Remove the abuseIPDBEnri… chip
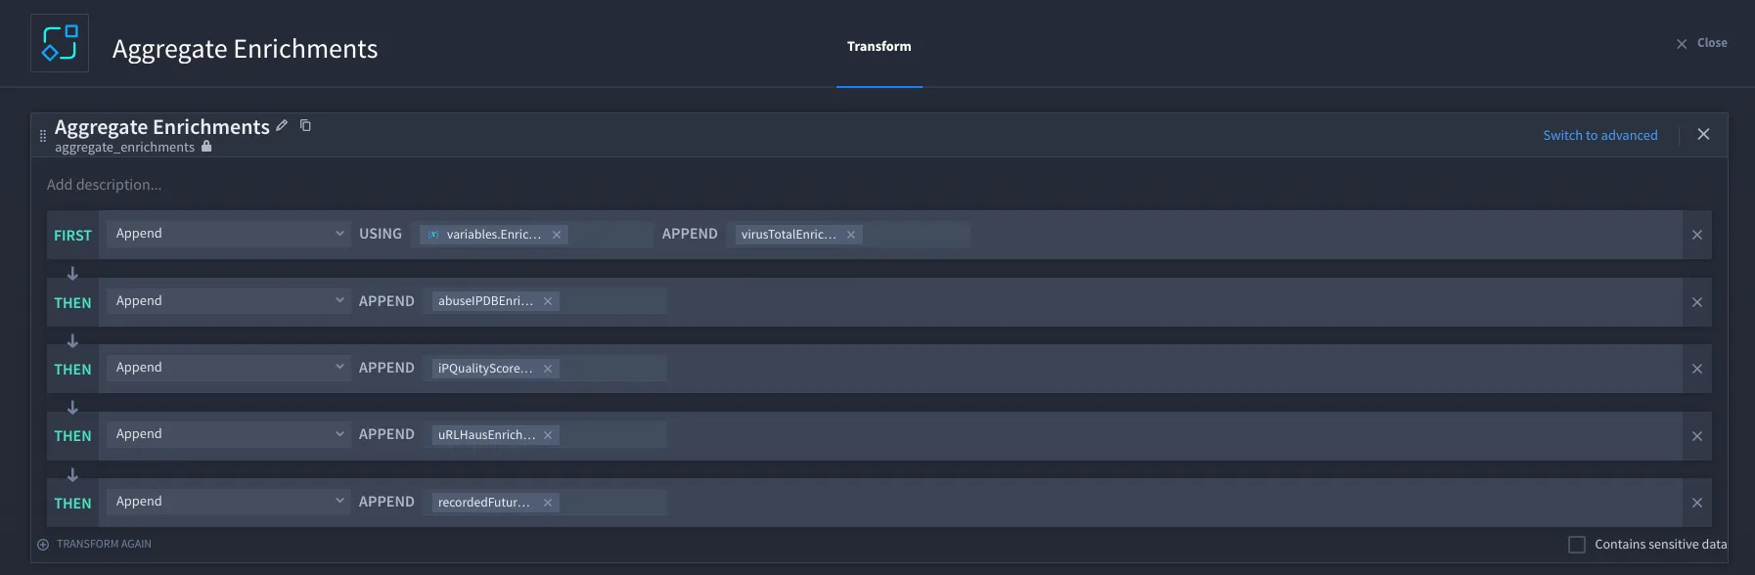 point(548,301)
